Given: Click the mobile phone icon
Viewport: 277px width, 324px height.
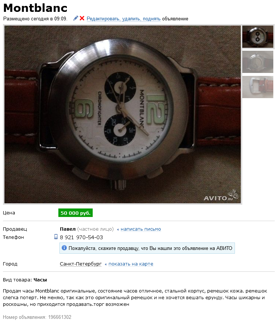Looking at the screenshot, I should tap(56, 237).
